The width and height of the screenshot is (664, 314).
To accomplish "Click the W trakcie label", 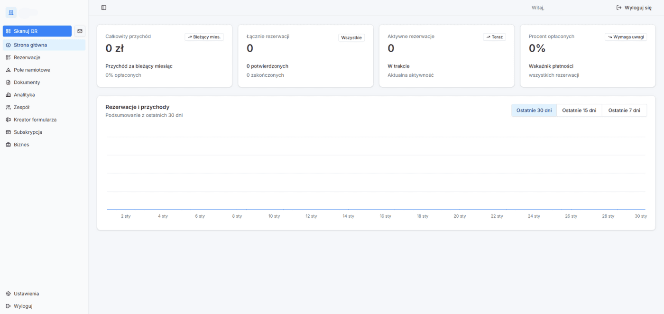I will click(x=398, y=66).
